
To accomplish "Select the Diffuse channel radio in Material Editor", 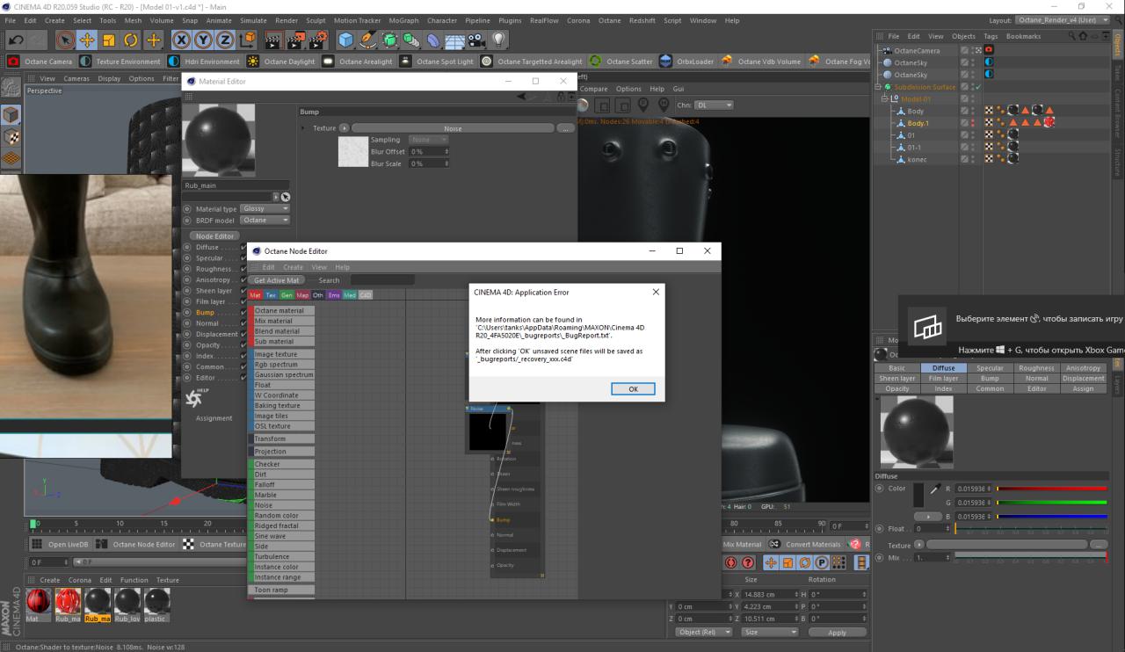I will coord(187,247).
